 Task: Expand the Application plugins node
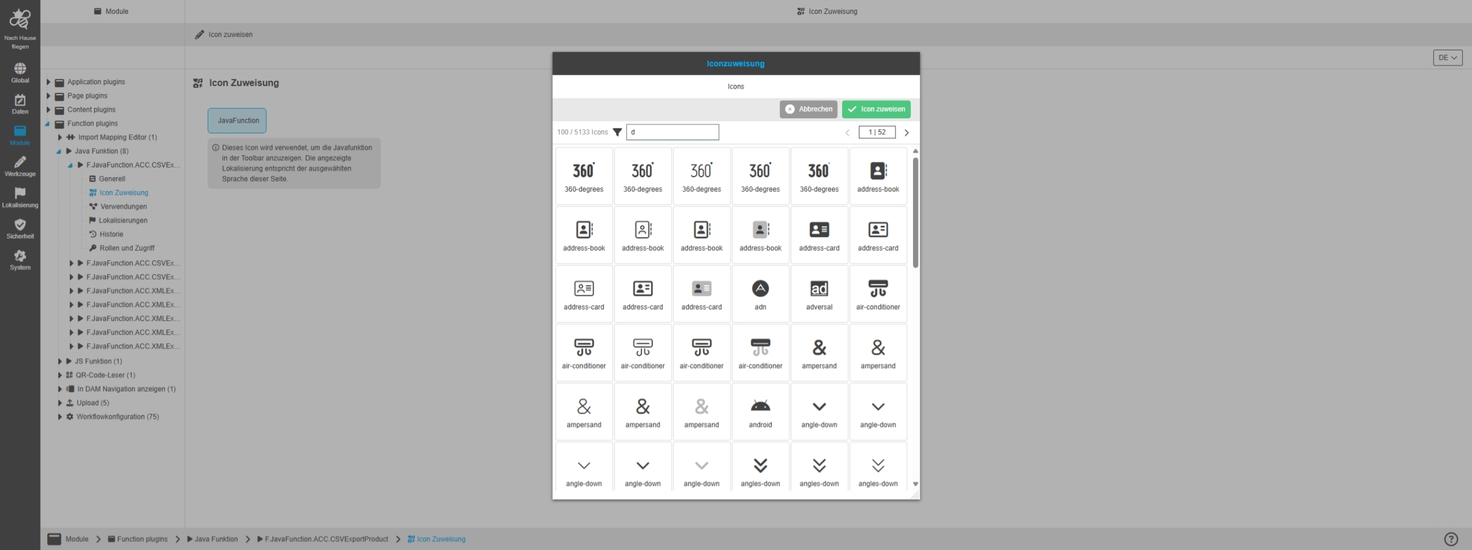click(49, 82)
